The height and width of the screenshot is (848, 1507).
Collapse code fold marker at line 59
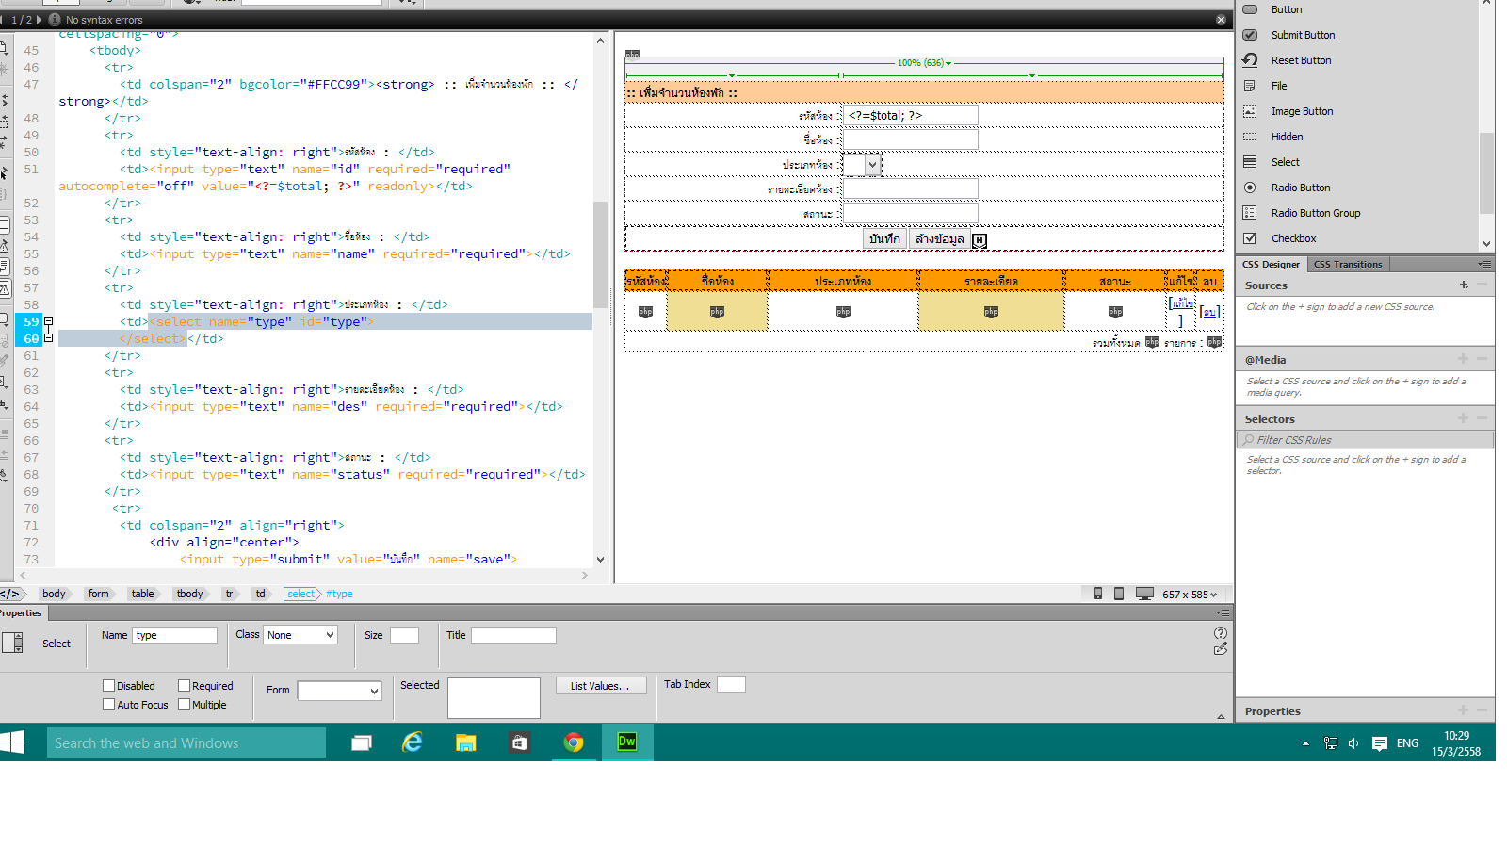point(49,321)
